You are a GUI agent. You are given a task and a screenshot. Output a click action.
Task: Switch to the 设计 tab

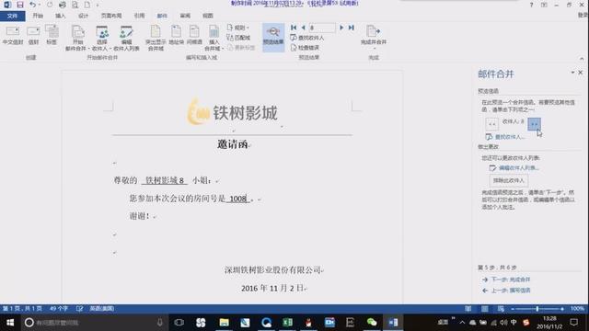pos(83,16)
